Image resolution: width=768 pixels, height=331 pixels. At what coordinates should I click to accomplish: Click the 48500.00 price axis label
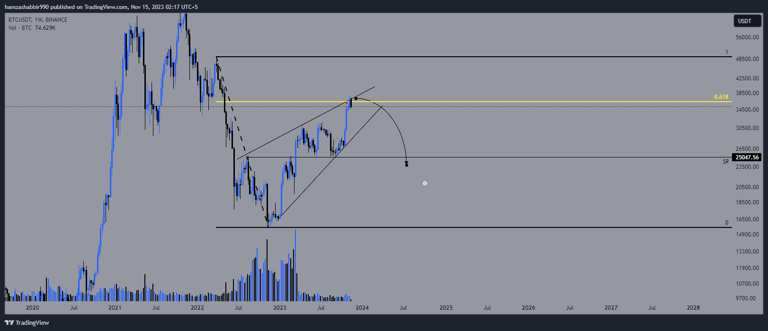click(747, 59)
